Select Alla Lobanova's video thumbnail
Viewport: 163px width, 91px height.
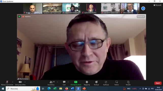tap(130, 8)
